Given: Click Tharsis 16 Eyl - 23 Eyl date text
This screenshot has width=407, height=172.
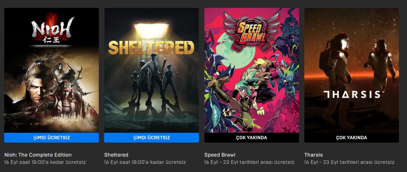Looking at the screenshot, I should pyautogui.click(x=349, y=162).
